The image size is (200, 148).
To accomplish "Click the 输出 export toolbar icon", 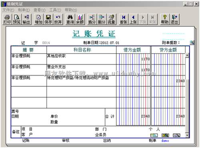I will (x=26, y=19).
